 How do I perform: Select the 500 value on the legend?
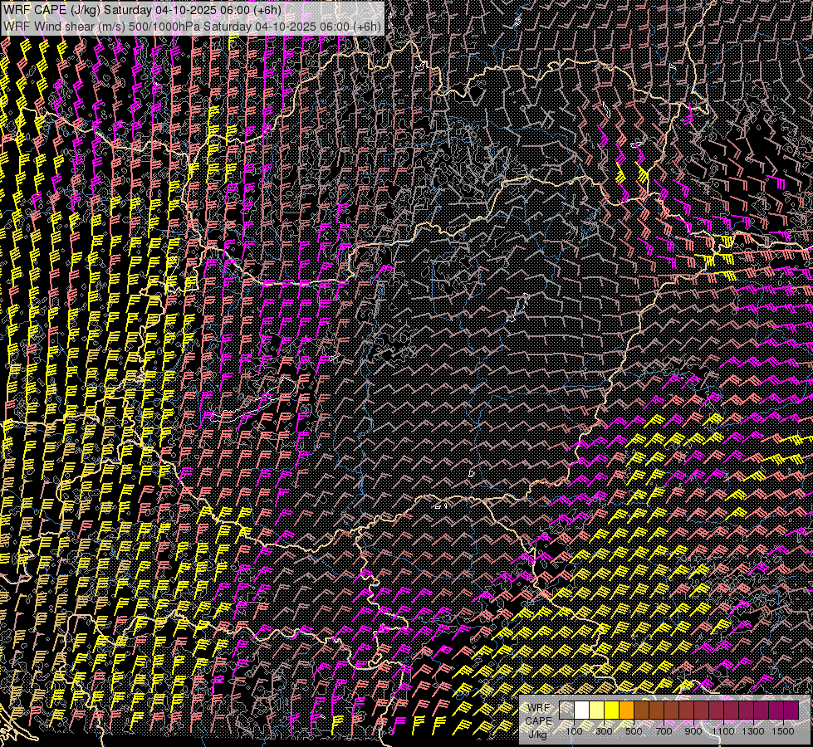(x=634, y=731)
